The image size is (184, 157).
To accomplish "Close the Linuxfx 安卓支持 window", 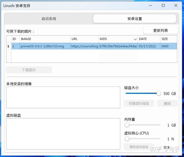I will tap(176, 6).
